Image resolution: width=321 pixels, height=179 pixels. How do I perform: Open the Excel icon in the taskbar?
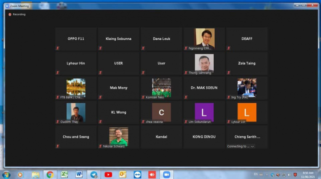[x=64, y=175]
